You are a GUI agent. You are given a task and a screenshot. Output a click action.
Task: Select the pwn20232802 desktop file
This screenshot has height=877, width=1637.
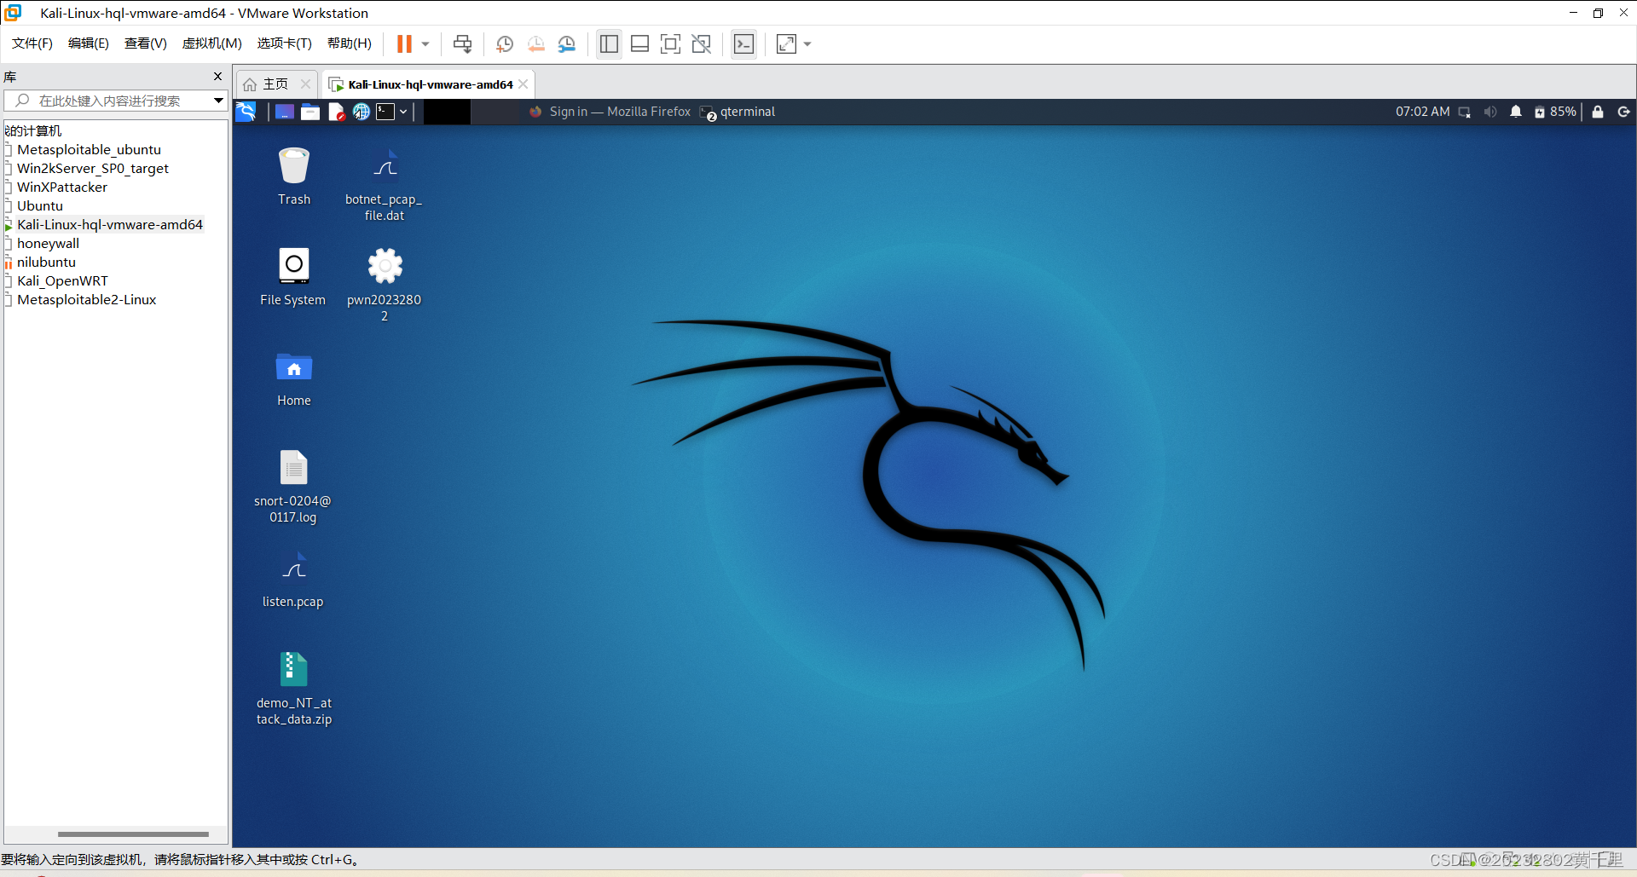point(385,285)
